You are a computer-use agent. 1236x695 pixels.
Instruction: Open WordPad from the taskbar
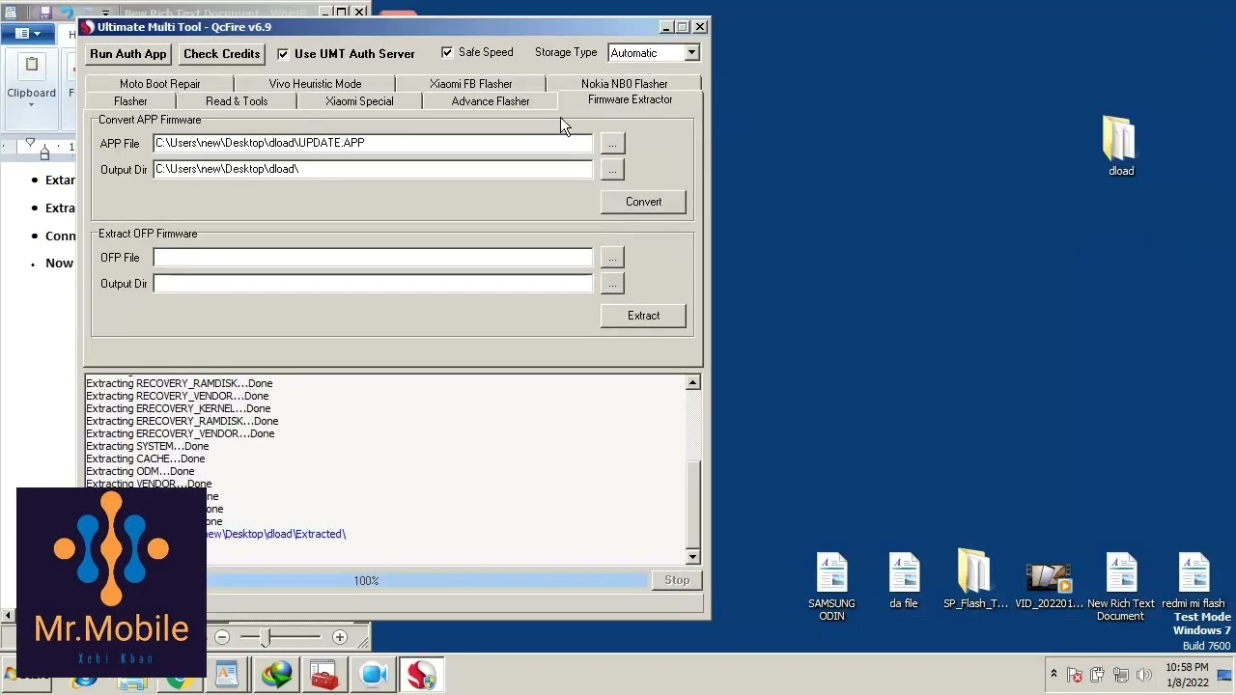[x=226, y=675]
